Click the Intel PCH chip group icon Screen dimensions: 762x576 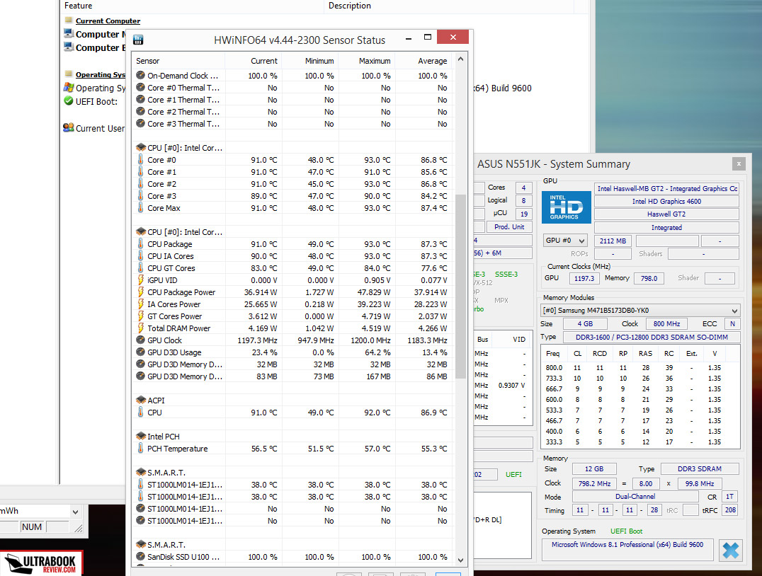(141, 436)
